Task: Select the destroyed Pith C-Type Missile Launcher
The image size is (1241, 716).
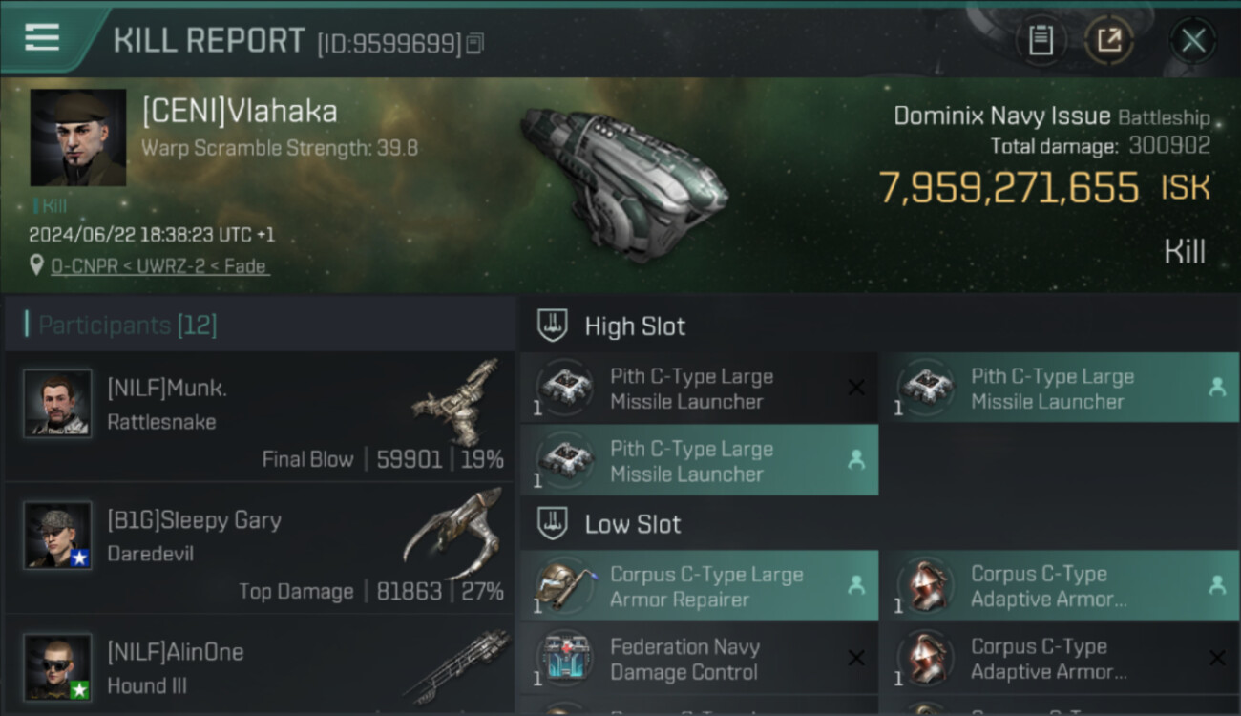Action: pyautogui.click(x=699, y=389)
